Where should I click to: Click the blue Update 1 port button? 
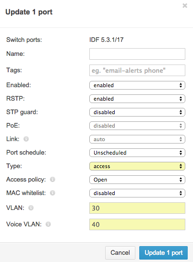(164, 253)
